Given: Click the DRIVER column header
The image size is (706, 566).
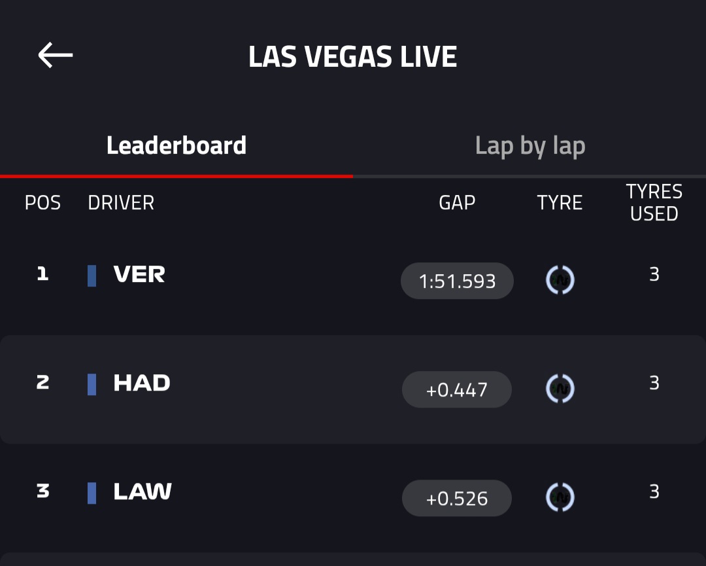Looking at the screenshot, I should [x=121, y=203].
